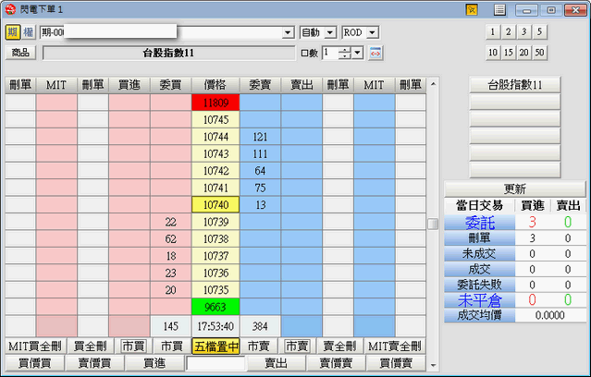Select the 台股指數11 product on right panel
This screenshot has width=591, height=377.
(515, 85)
